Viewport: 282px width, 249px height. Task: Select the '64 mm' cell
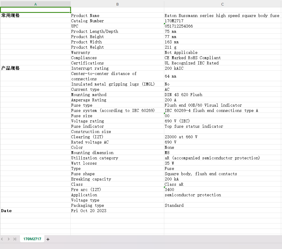(x=223, y=76)
